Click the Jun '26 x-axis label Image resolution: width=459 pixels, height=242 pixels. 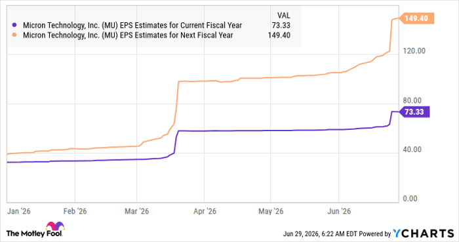[x=339, y=211]
